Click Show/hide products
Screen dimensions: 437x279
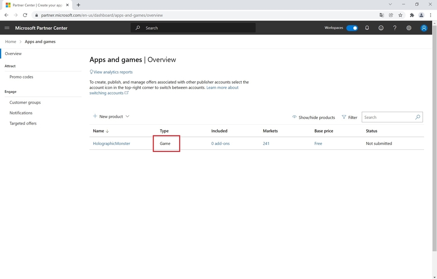[314, 117]
